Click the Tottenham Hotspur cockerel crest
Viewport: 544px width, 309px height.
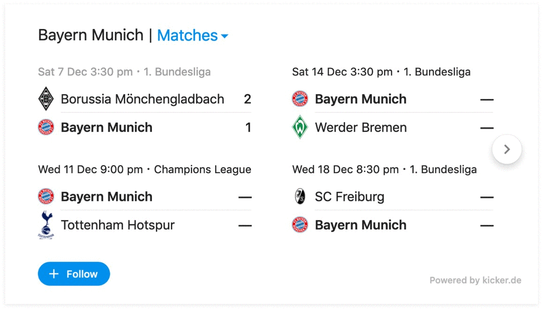(46, 225)
